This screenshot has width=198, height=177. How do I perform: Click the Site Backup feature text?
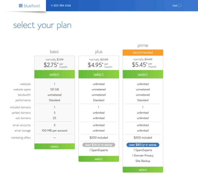coord(143,161)
